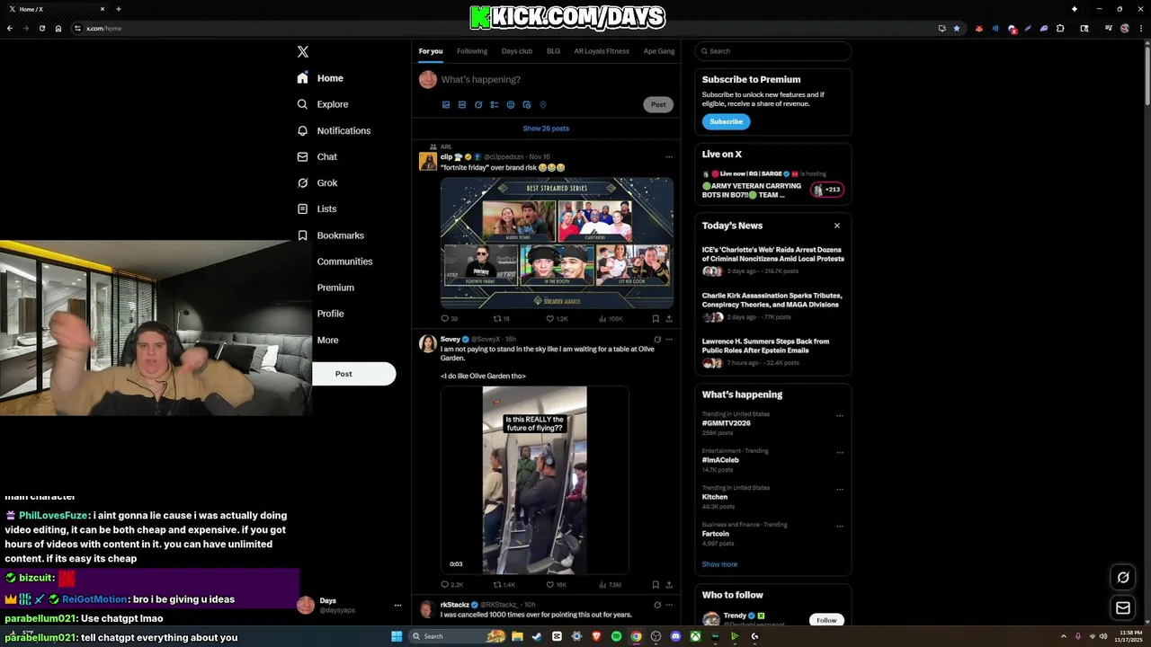Open Lawrence H. Summers news story

pos(773,350)
